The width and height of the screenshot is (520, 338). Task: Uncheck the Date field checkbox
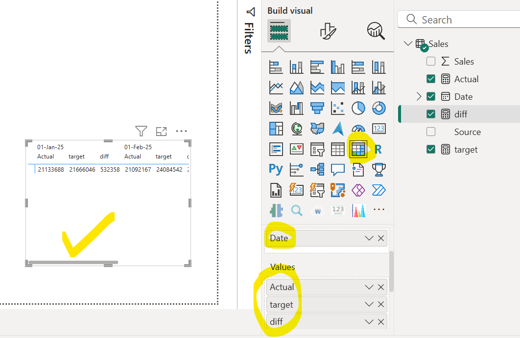point(431,96)
